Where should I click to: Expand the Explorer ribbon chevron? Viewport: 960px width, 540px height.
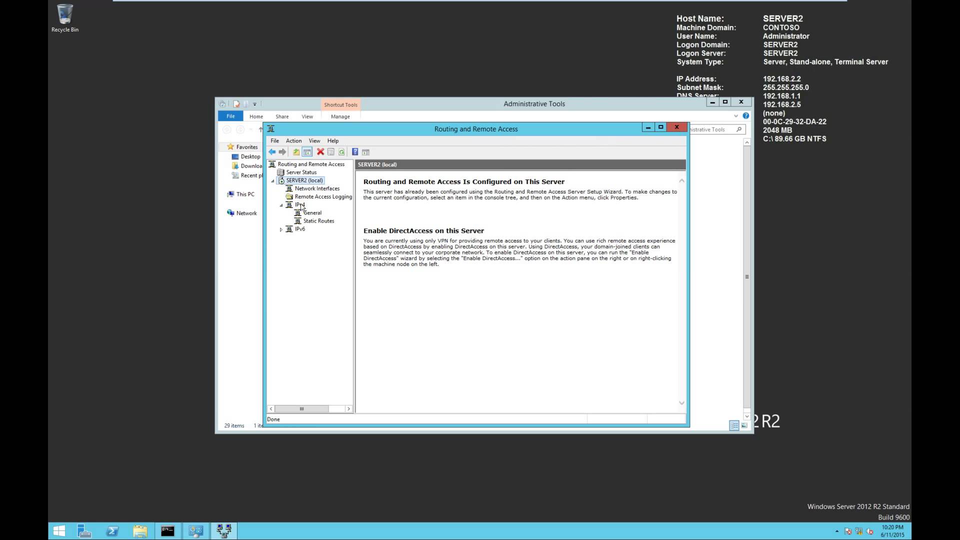(x=736, y=116)
